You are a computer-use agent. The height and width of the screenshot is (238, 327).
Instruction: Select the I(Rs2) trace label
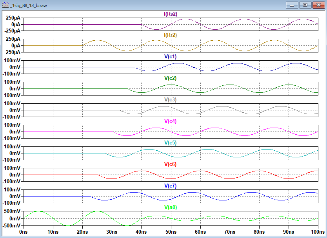tap(171, 14)
